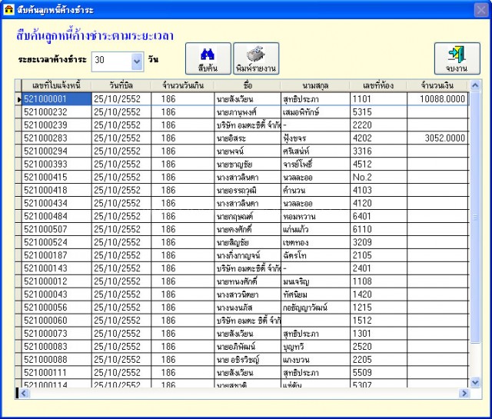Image resolution: width=492 pixels, height=419 pixels.
Task: Select invoice cell 521000043
Action: pos(57,294)
